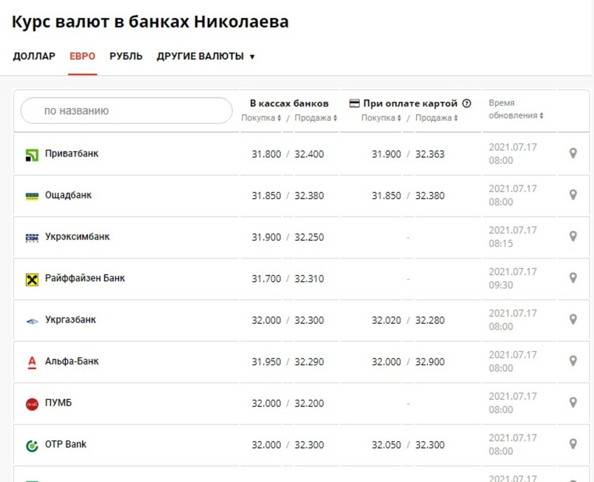Click the Приватбанк green logo
The width and height of the screenshot is (594, 482).
pos(32,155)
